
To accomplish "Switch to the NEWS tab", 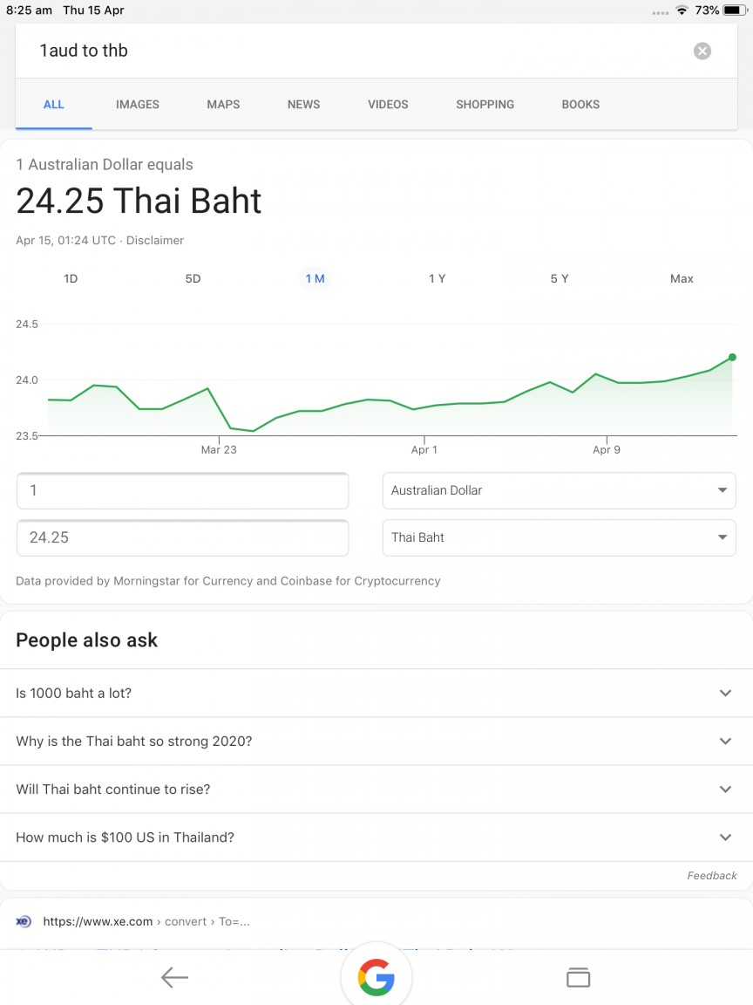I will (303, 105).
